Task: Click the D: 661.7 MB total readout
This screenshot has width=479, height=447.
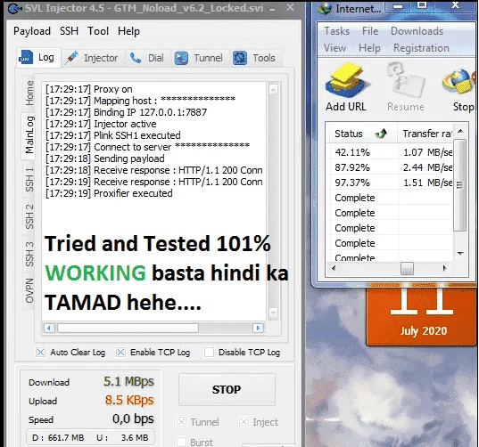Action: (58, 437)
